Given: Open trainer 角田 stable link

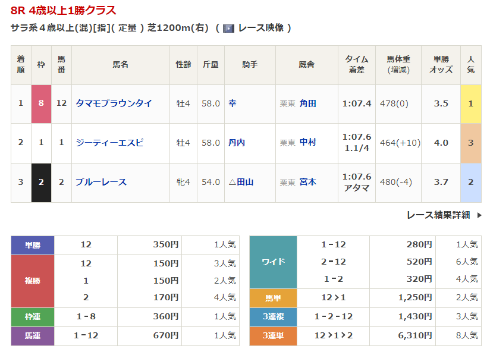Looking at the screenshot, I should (308, 103).
